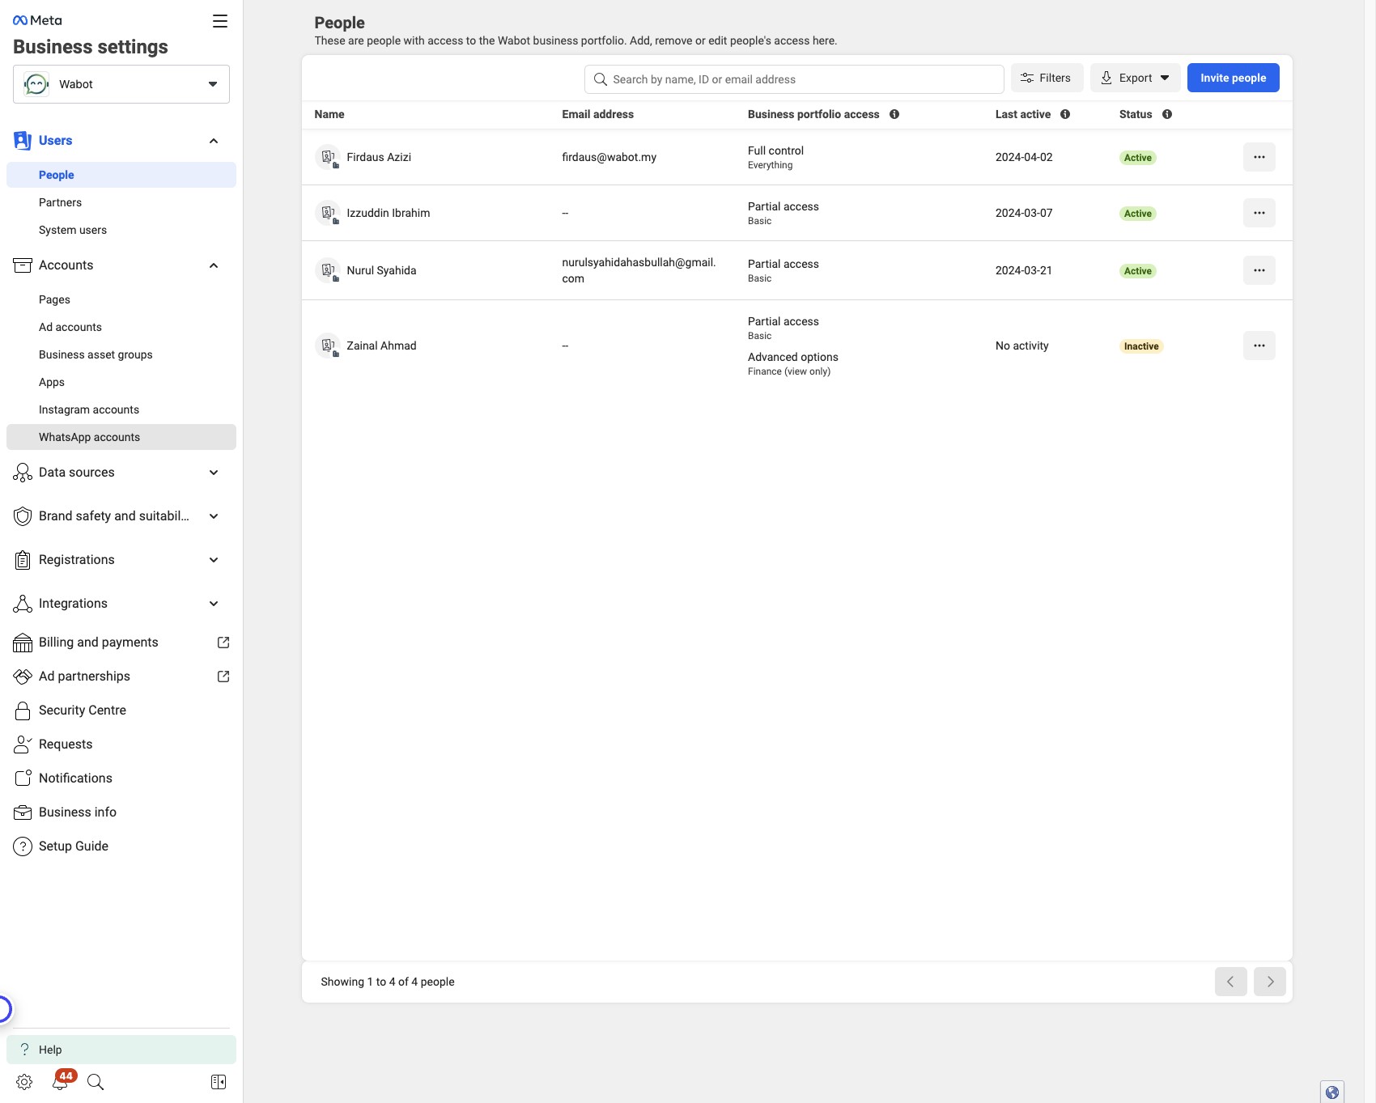Viewport: 1376px width, 1103px height.
Task: Click the name Zainal Ahmad
Action: 381,346
